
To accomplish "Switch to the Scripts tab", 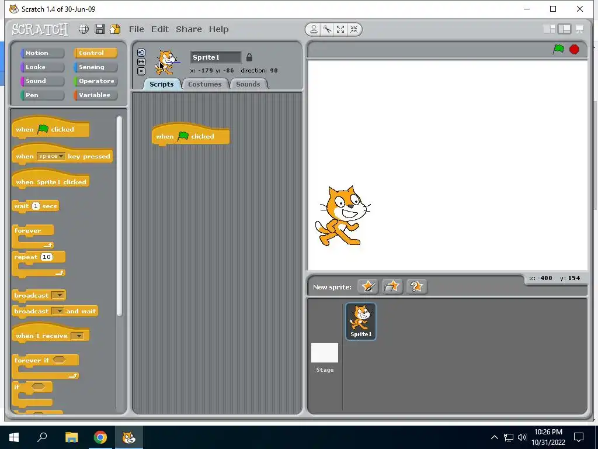I will tap(162, 84).
